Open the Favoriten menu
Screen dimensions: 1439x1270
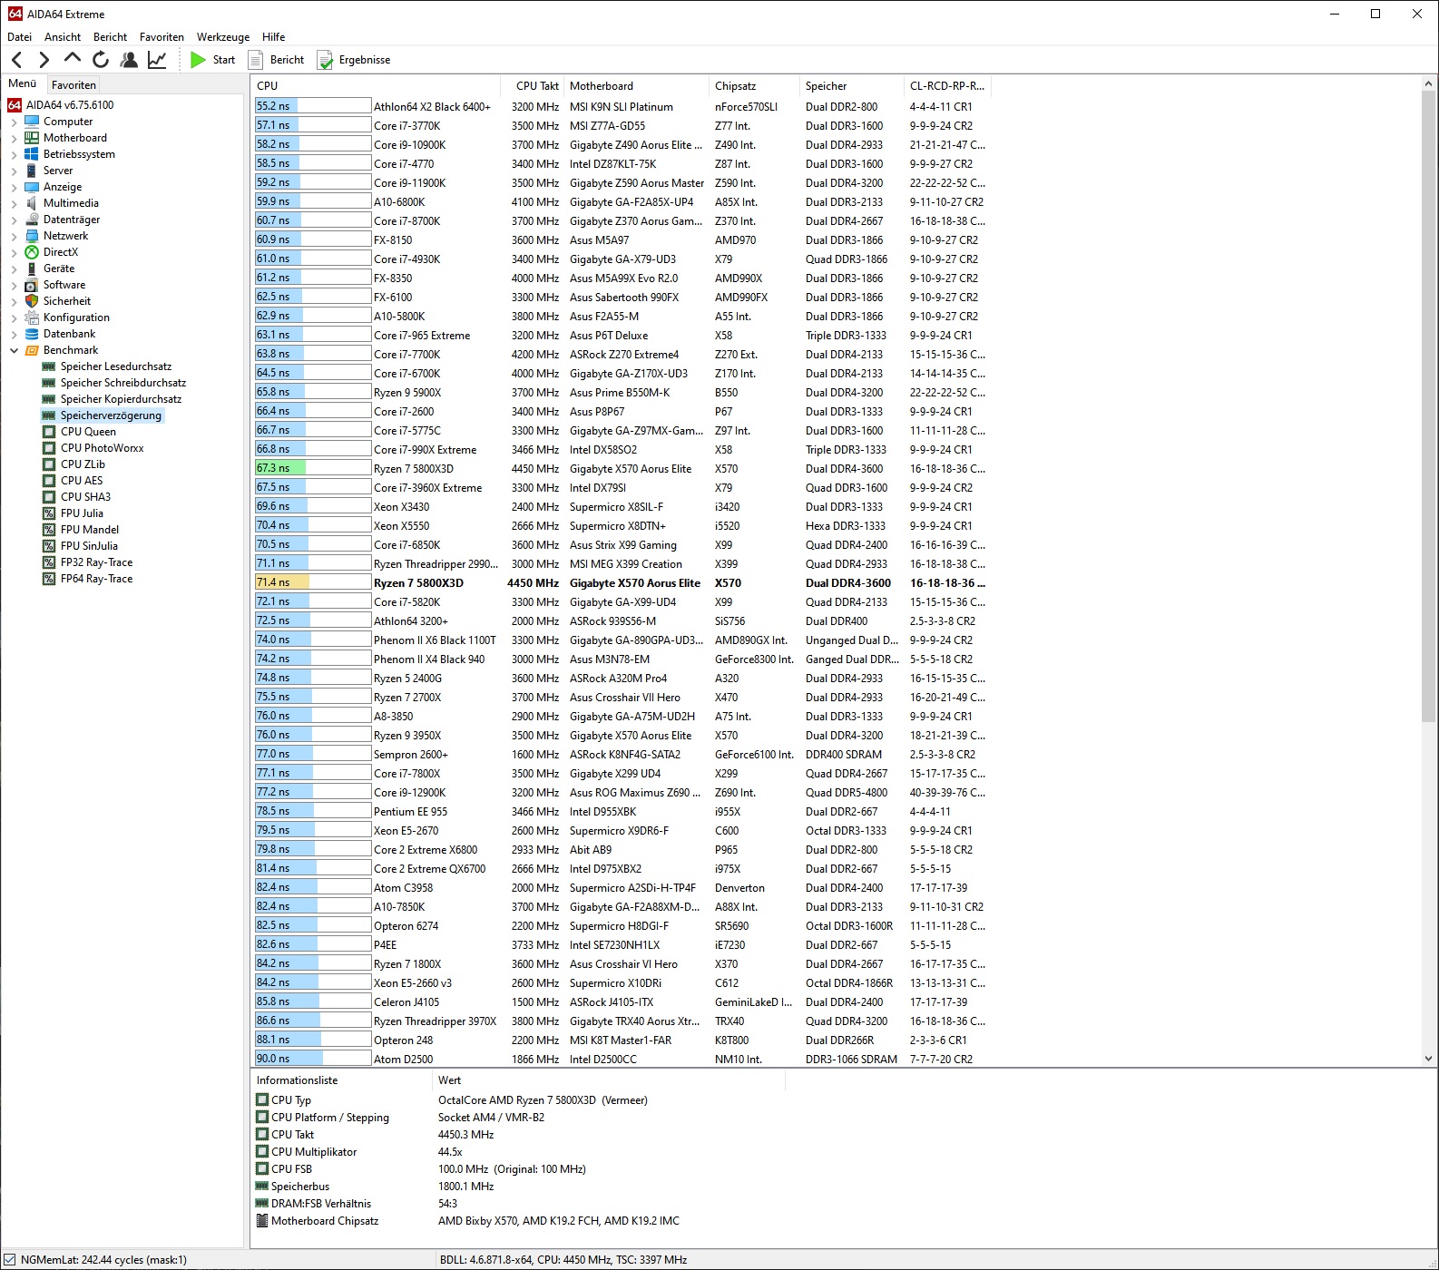pyautogui.click(x=162, y=37)
